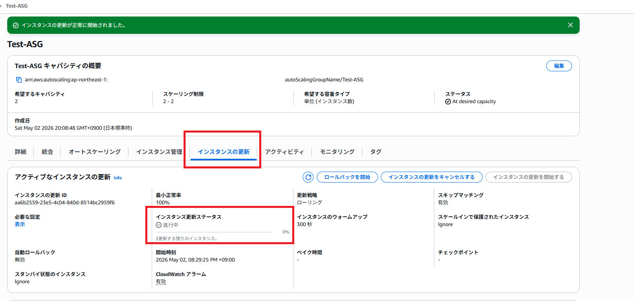Viewport: 634px width, 301px height.
Task: Select the インスタンスの更新 tab
Action: (x=223, y=152)
